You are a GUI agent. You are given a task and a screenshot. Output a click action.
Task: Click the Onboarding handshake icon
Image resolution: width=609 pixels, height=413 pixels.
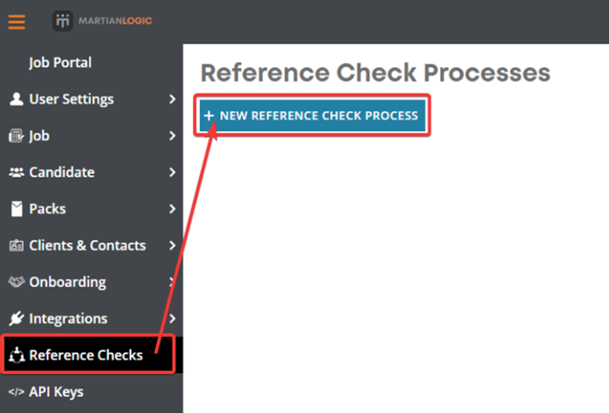(x=16, y=282)
